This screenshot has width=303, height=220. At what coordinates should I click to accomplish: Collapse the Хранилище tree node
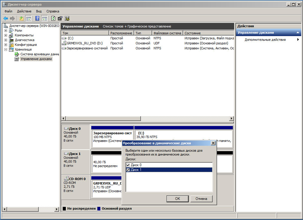pos(6,50)
